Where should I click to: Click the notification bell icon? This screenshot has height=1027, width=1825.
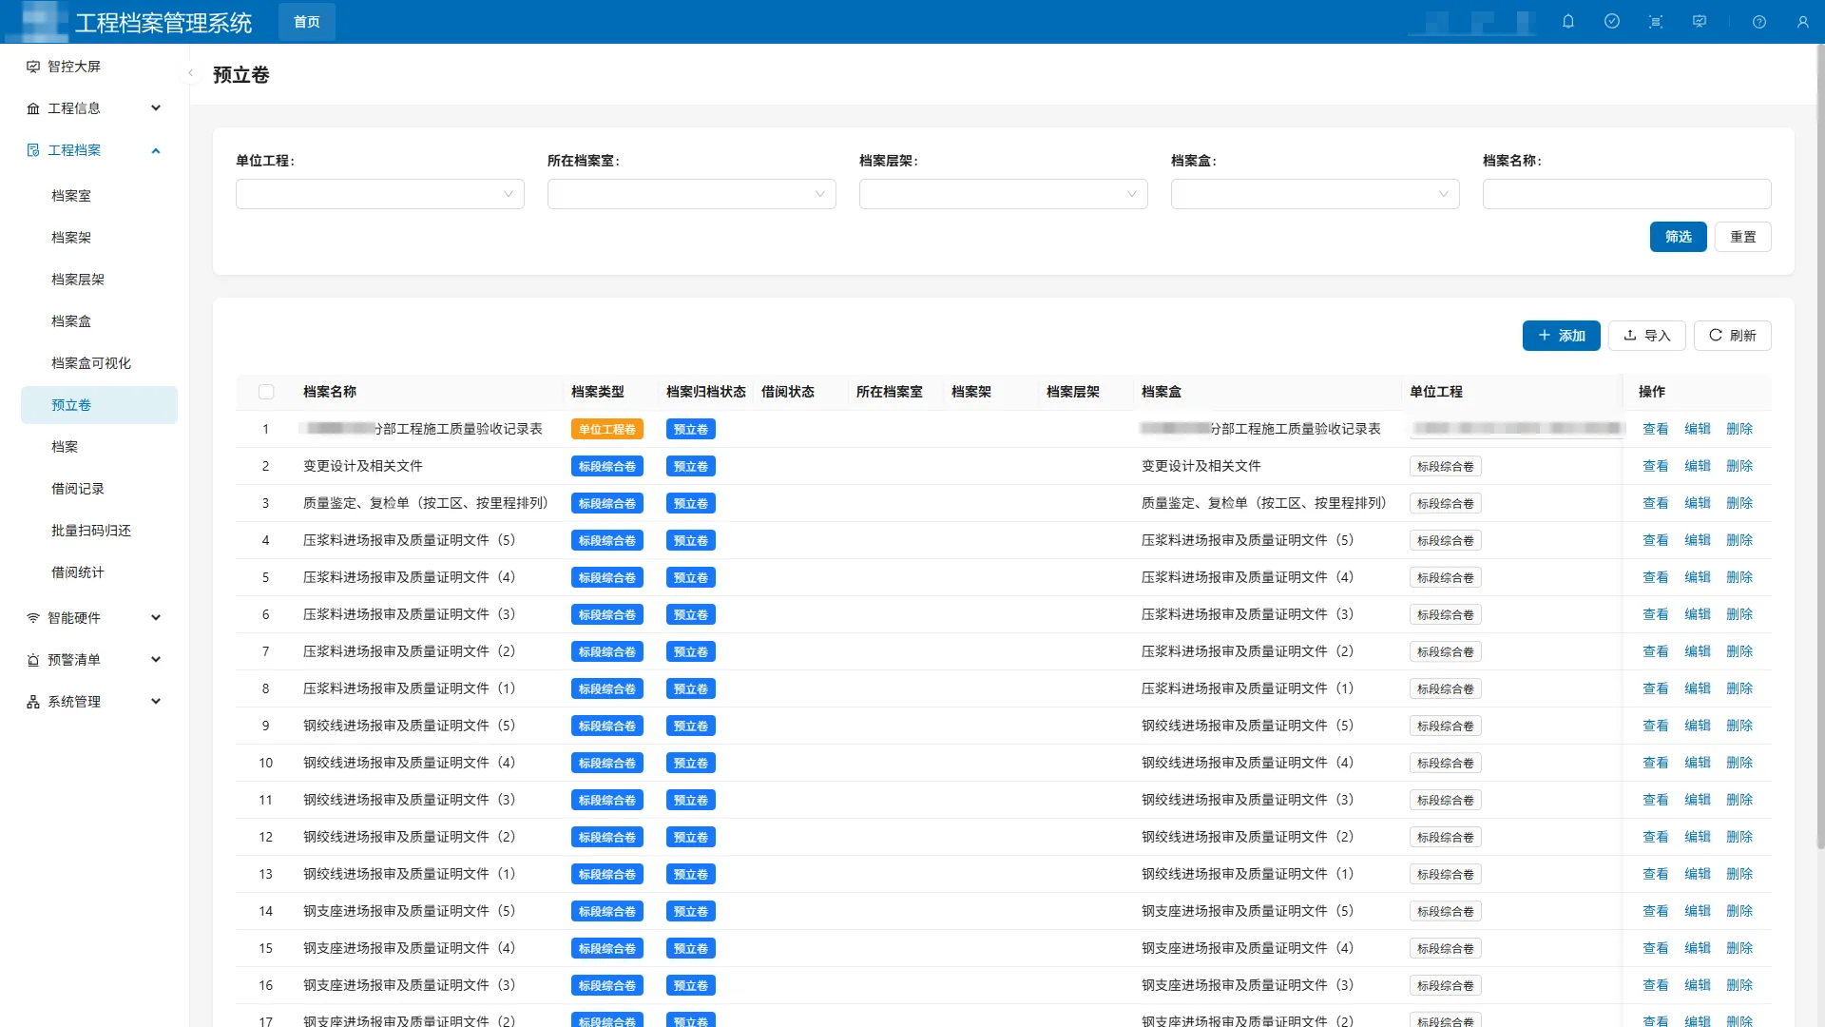[1568, 21]
